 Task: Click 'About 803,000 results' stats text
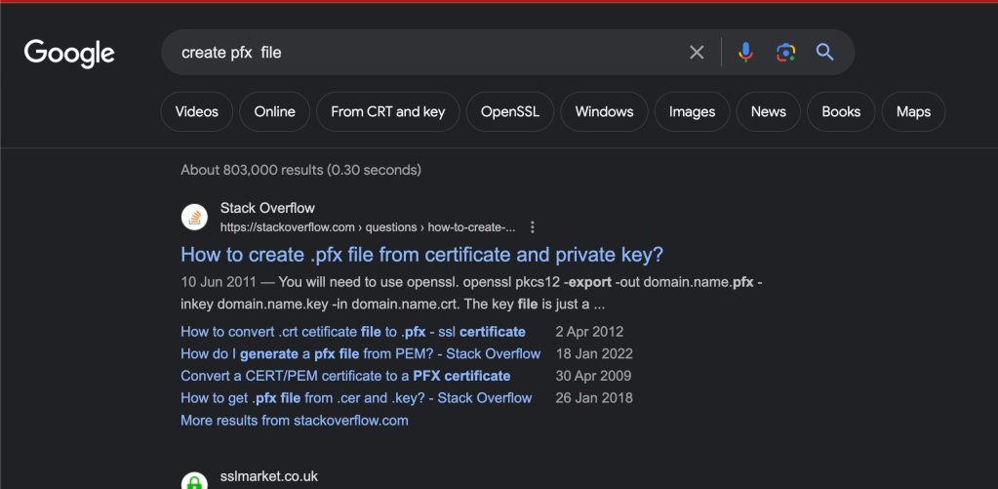pos(300,170)
